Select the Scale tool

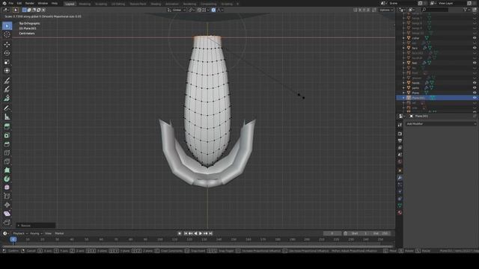point(7,62)
